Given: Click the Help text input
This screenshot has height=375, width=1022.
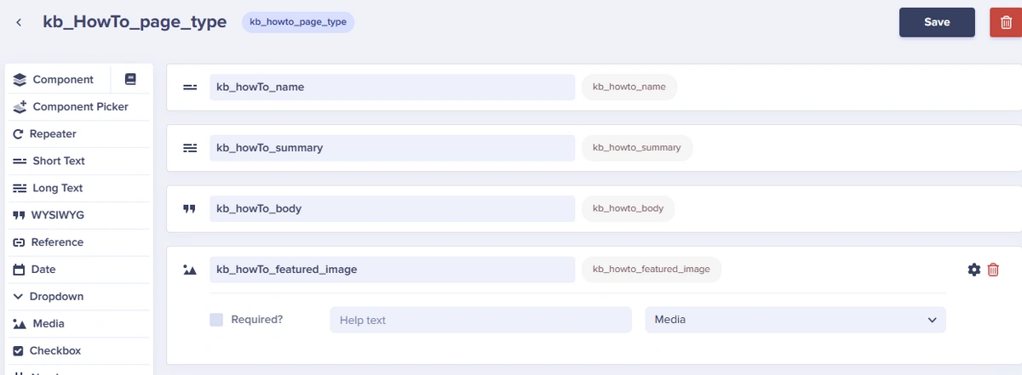Looking at the screenshot, I should (x=481, y=320).
